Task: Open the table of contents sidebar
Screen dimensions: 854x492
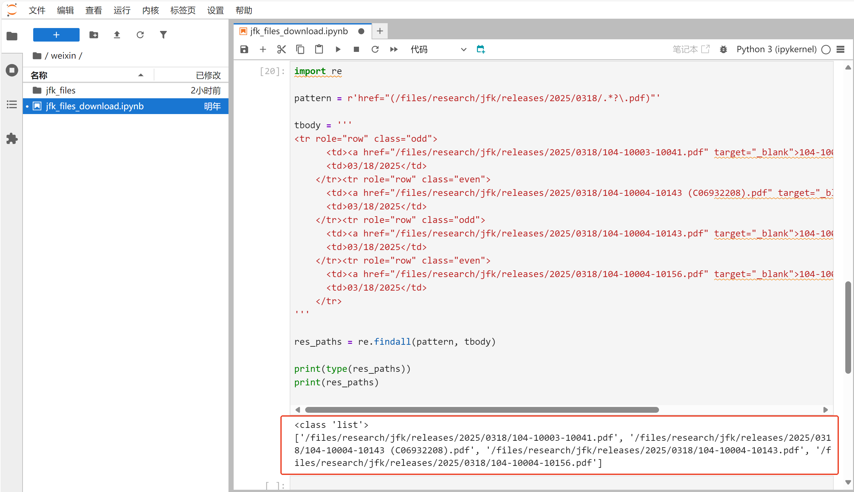Action: (x=12, y=104)
